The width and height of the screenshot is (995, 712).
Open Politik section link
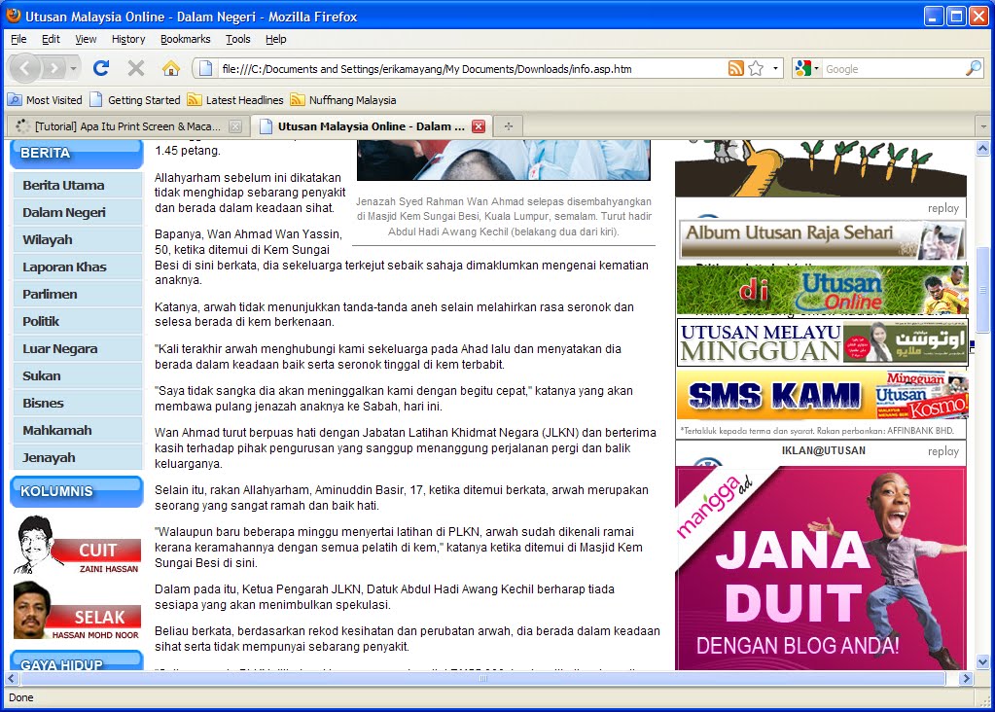click(78, 322)
